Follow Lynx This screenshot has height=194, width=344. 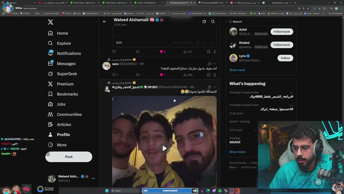point(285,58)
